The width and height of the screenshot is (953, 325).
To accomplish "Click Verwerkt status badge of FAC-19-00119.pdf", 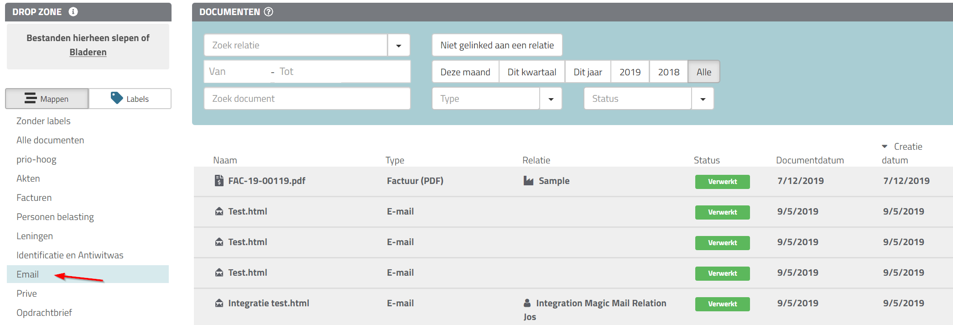I will 722,182.
